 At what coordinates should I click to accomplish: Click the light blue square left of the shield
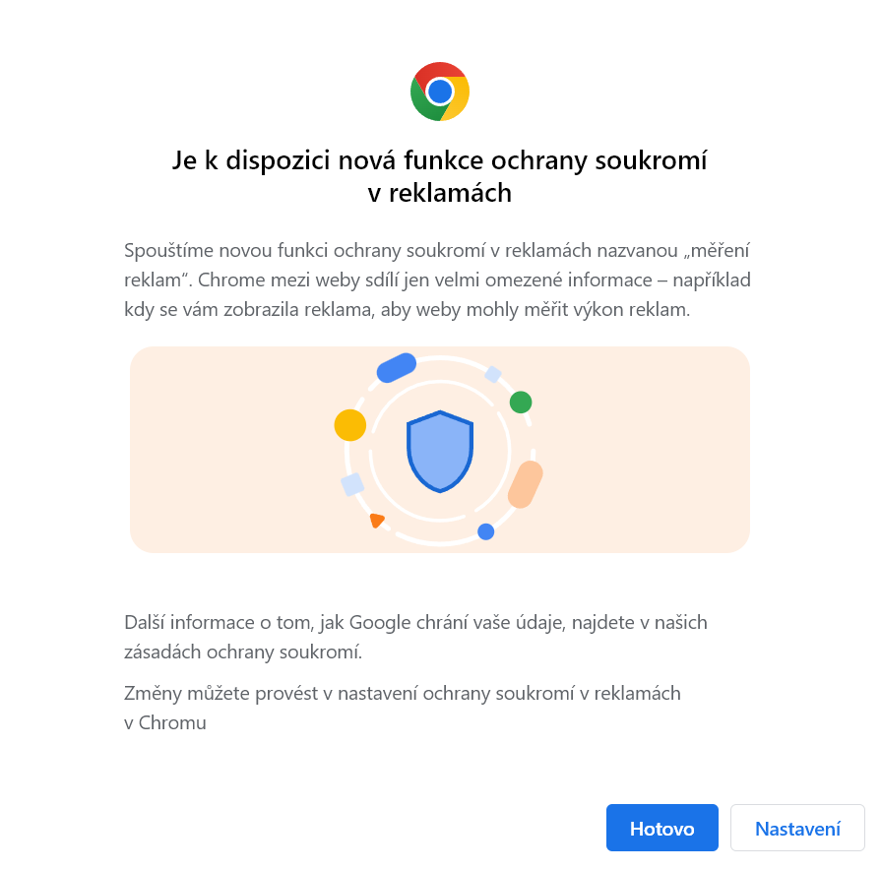(x=352, y=484)
